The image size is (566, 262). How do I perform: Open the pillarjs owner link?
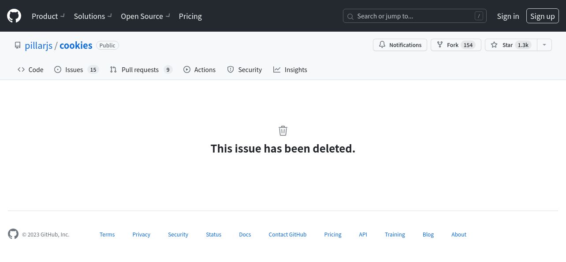click(39, 45)
